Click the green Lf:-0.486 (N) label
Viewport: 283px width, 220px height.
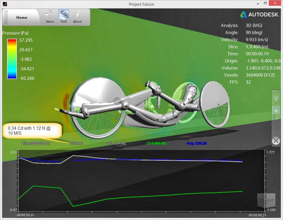click(x=157, y=143)
